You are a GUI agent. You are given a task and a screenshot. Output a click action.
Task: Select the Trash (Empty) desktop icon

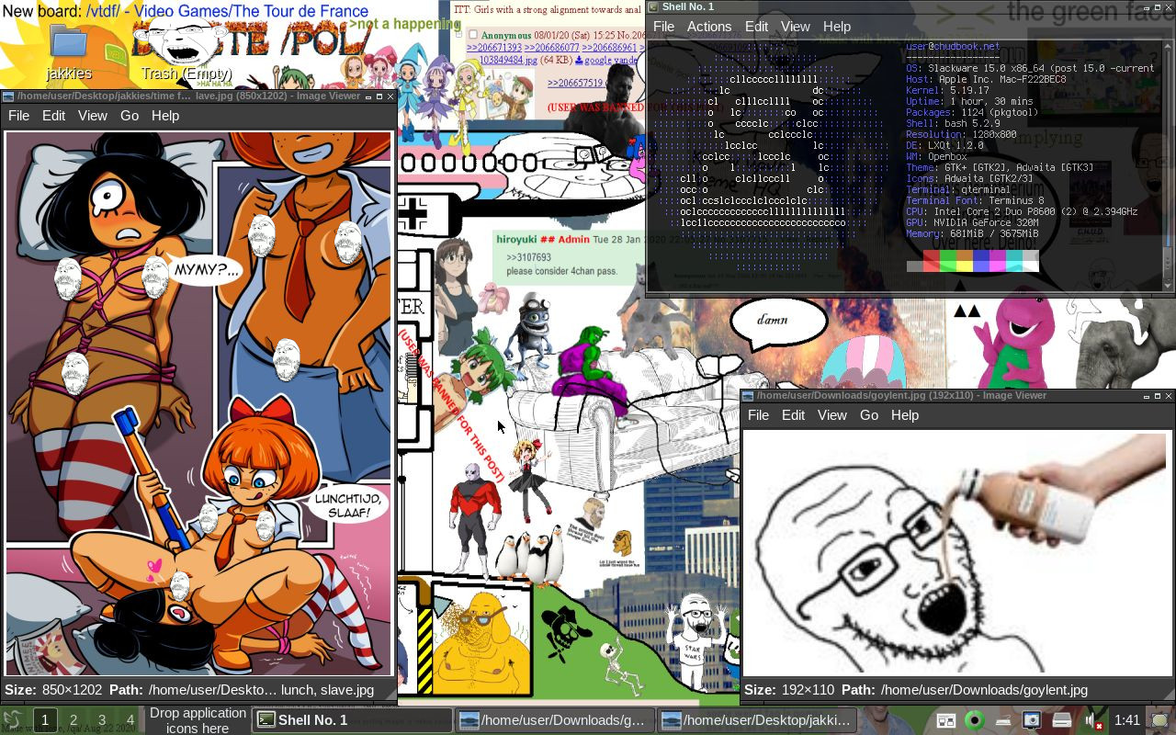(187, 42)
